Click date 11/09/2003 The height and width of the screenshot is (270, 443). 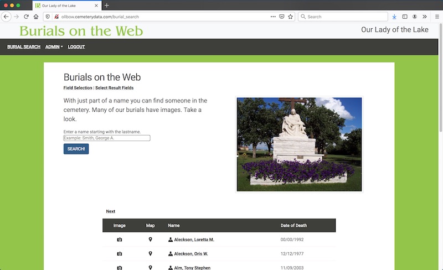click(x=292, y=268)
